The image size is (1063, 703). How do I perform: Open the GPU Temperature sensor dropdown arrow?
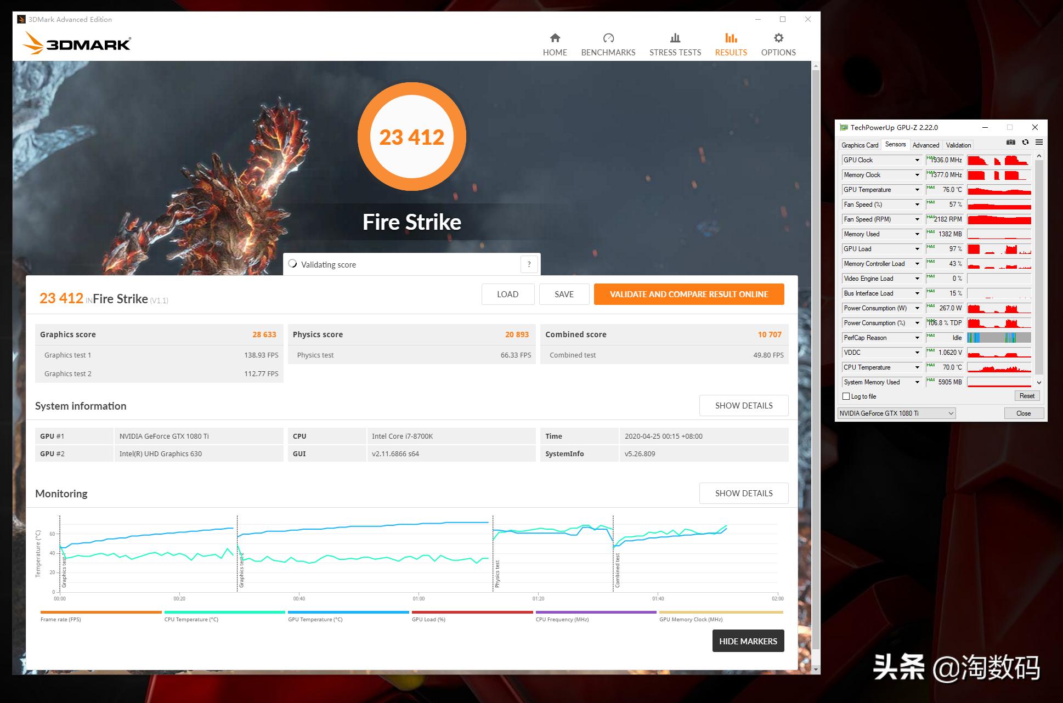tap(917, 190)
